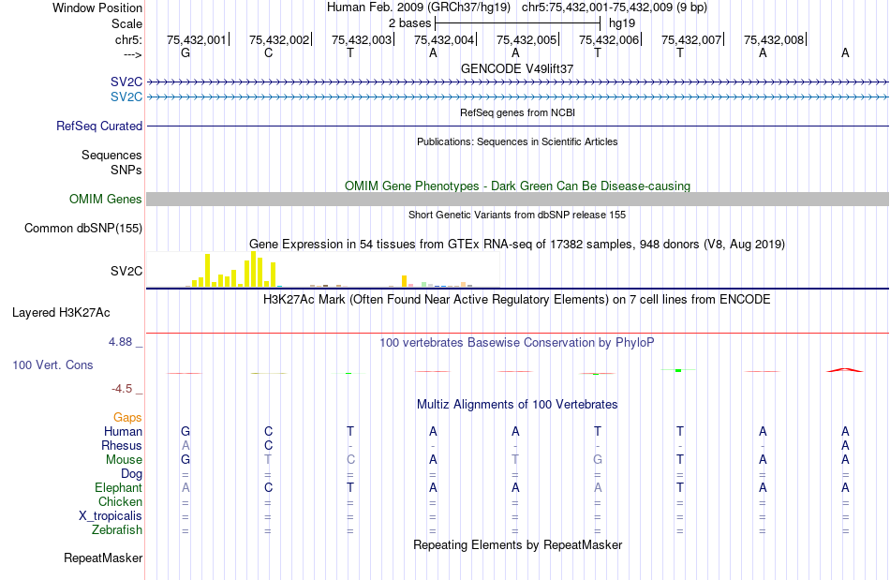The height and width of the screenshot is (580, 890).
Task: Click the 'Rhesus' alignment row label
Action: 122,445
